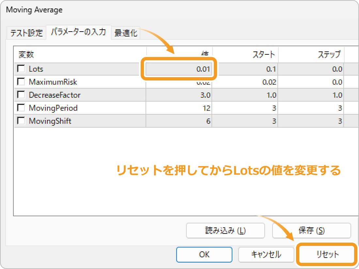Select the MaximumRisk variable name

click(53, 82)
